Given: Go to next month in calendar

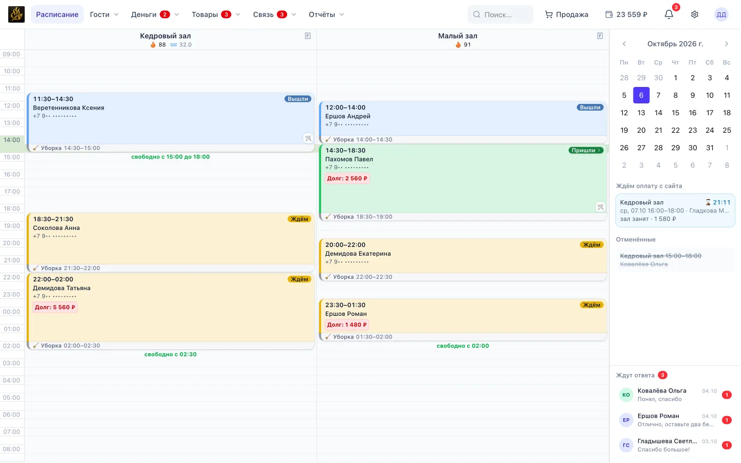Looking at the screenshot, I should pos(727,44).
